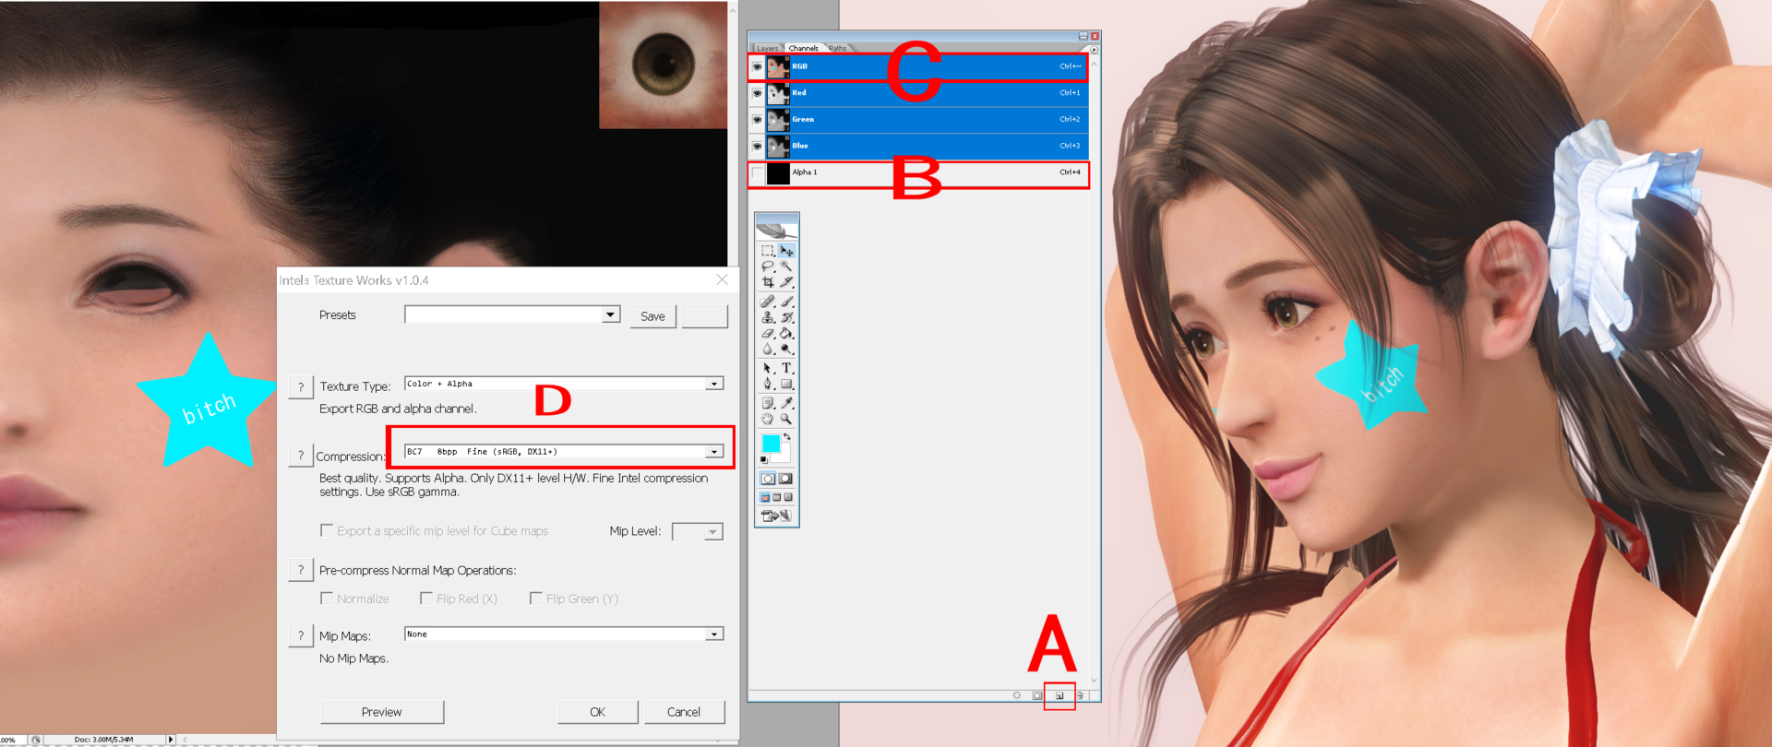
Task: Open the Presets dropdown
Action: click(610, 314)
